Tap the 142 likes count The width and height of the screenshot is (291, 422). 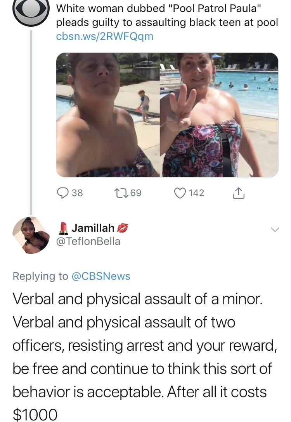196,193
